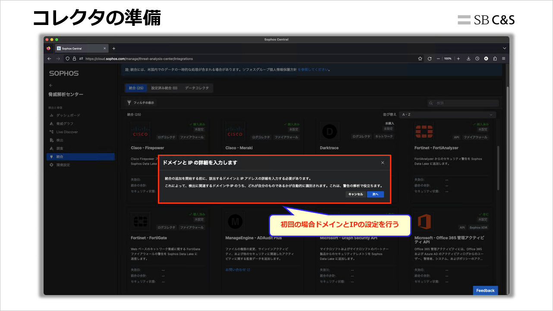Click the Cisco - Firepower logo
Viewport: 553px width, 311px height.
(141, 131)
